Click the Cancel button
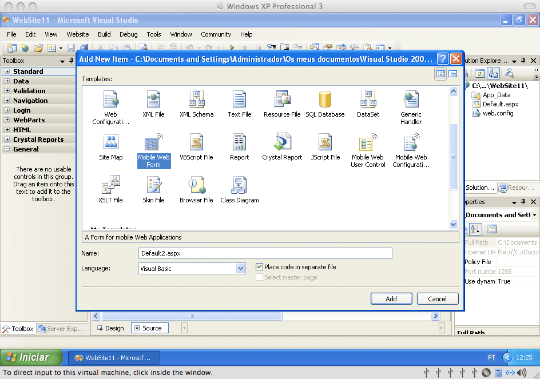540x379 pixels. click(438, 299)
